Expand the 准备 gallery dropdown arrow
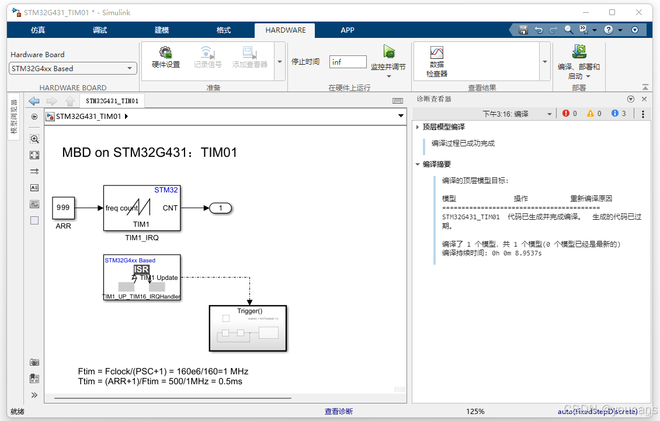660x421 pixels. 280,61
